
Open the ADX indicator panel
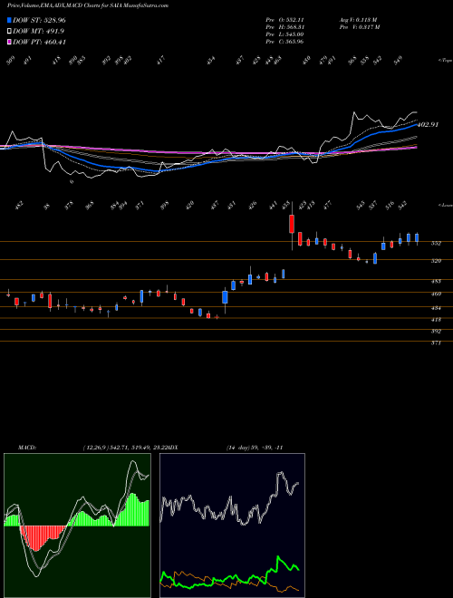[232, 526]
